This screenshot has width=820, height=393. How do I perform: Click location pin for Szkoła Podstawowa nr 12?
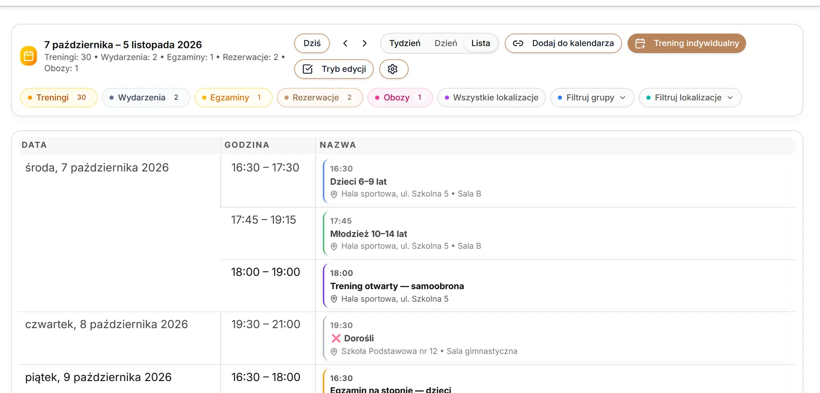334,352
